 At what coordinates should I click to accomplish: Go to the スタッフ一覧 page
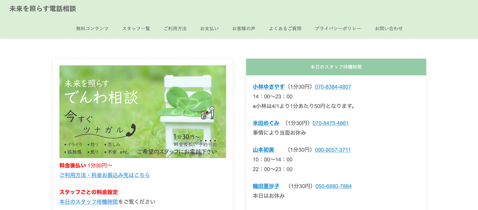click(x=136, y=28)
